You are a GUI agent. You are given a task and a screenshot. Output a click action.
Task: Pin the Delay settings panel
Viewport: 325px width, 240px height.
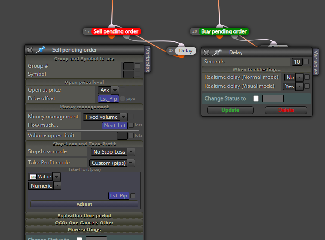pos(217,52)
